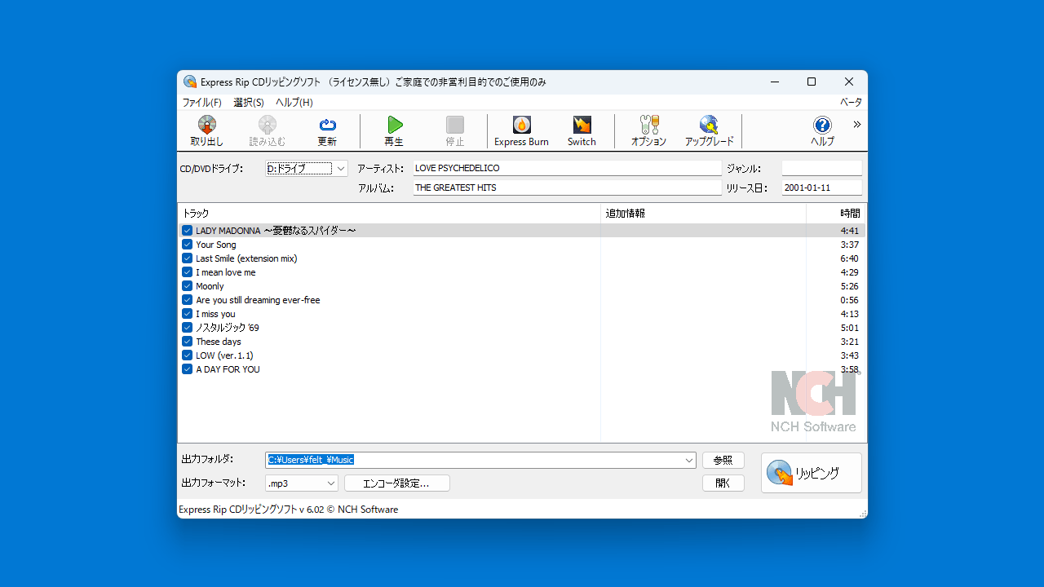Uncheck I mean love me checkbox

click(187, 272)
